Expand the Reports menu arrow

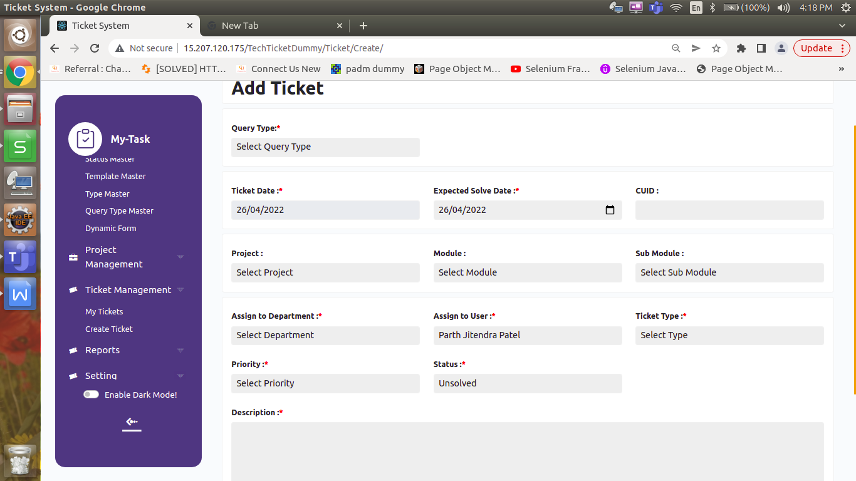180,351
